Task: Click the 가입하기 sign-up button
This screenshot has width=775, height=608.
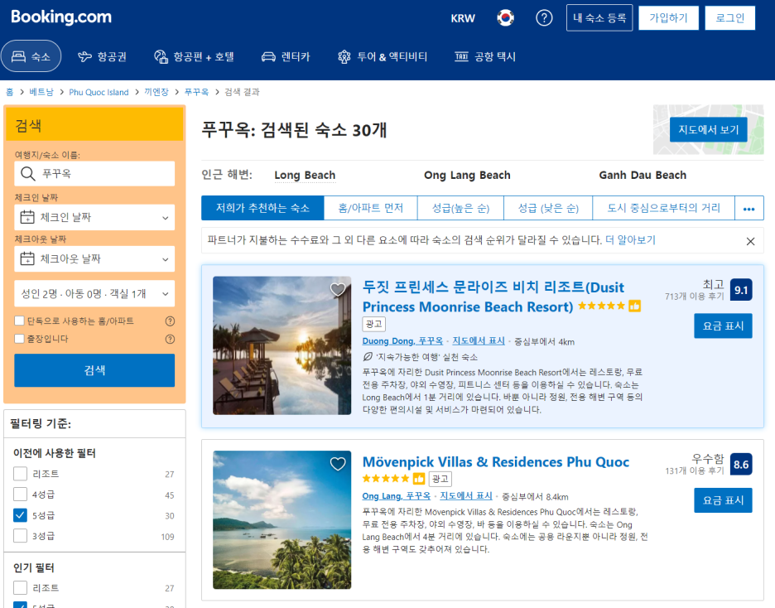Action: click(x=669, y=18)
